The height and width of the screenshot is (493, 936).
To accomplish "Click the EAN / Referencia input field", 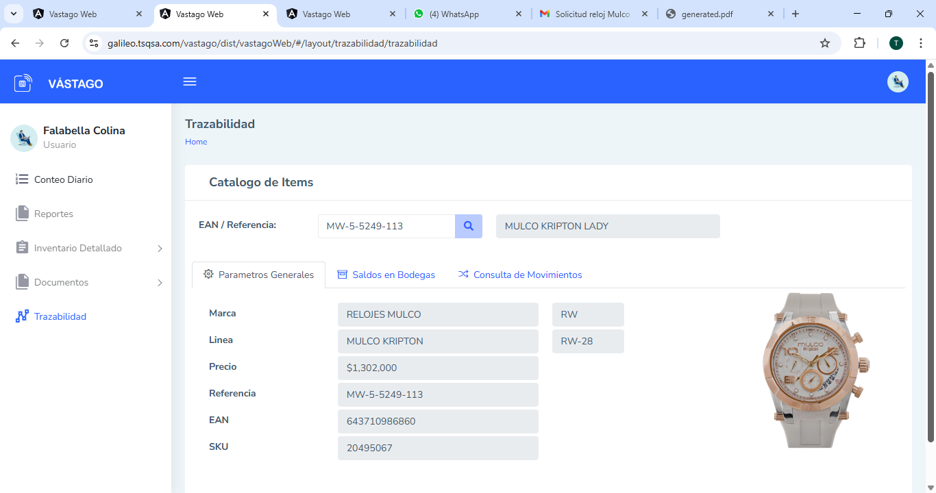I will (386, 226).
